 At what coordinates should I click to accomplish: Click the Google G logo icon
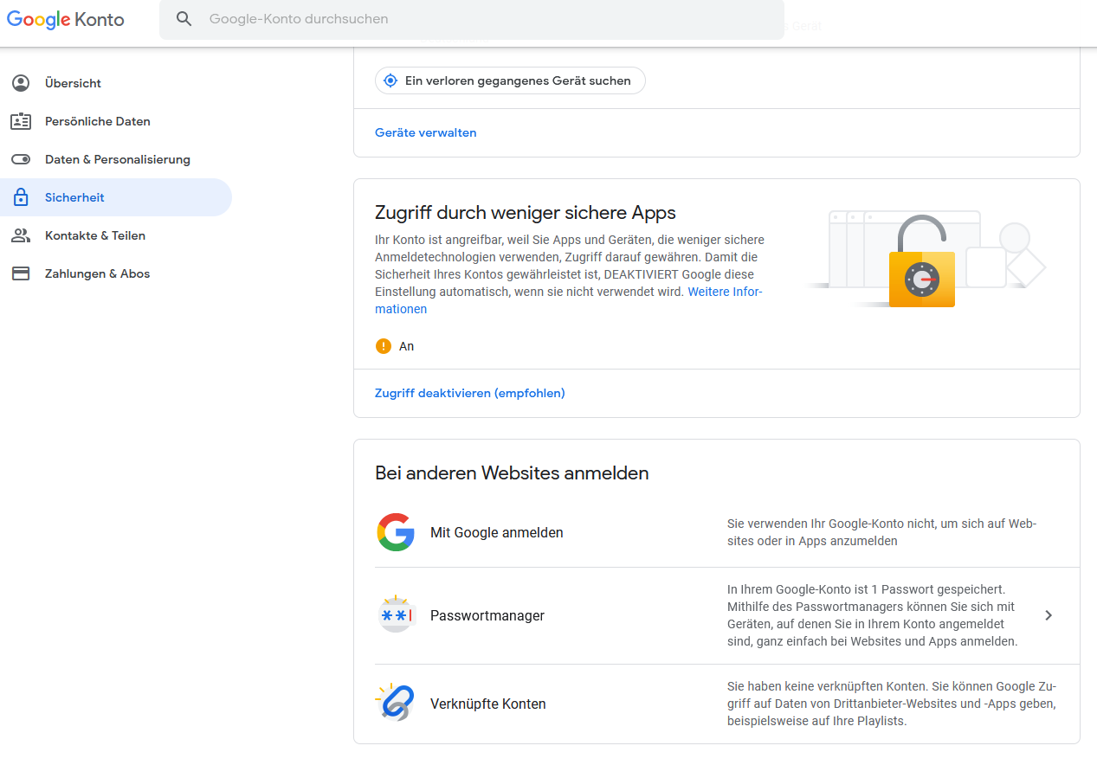coord(396,532)
